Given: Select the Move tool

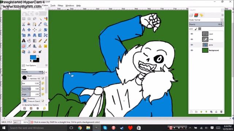Looking at the screenshot, I should [29, 30].
